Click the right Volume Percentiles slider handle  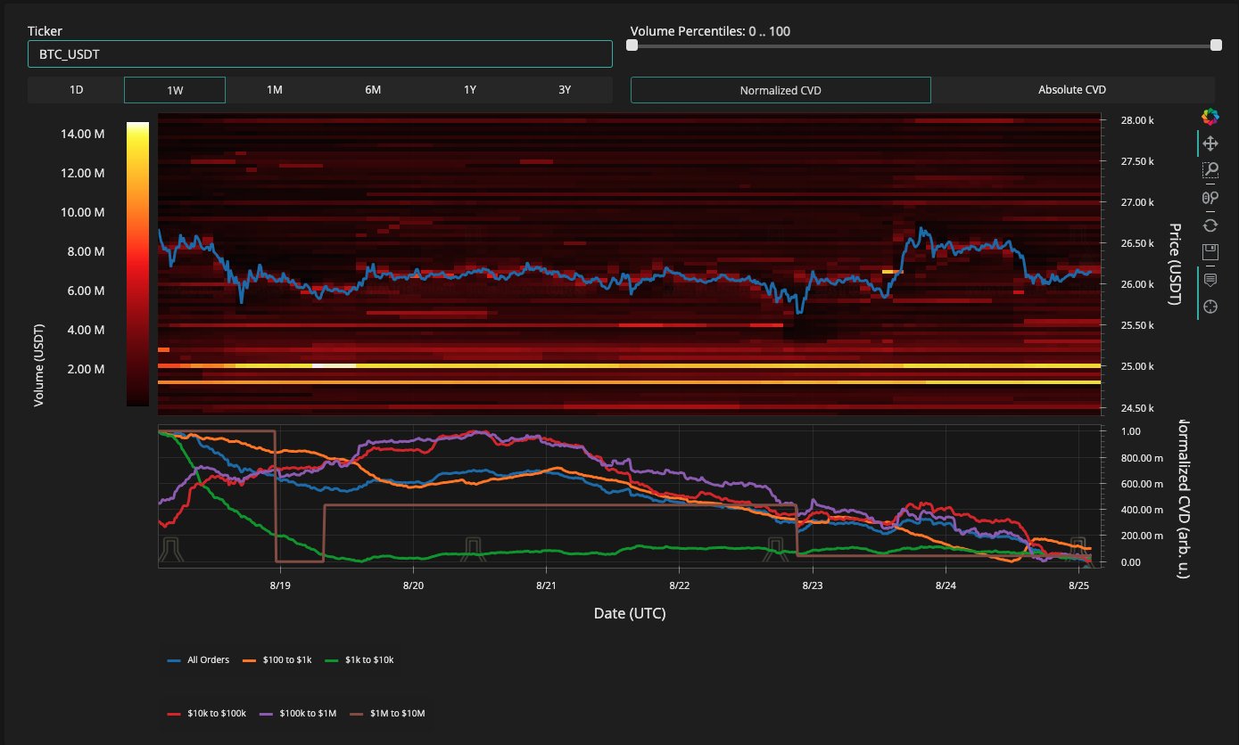click(x=1215, y=45)
